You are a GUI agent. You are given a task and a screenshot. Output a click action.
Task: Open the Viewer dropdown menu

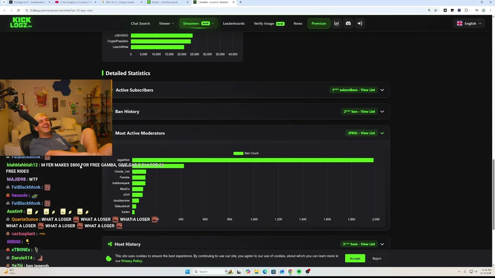point(166,24)
